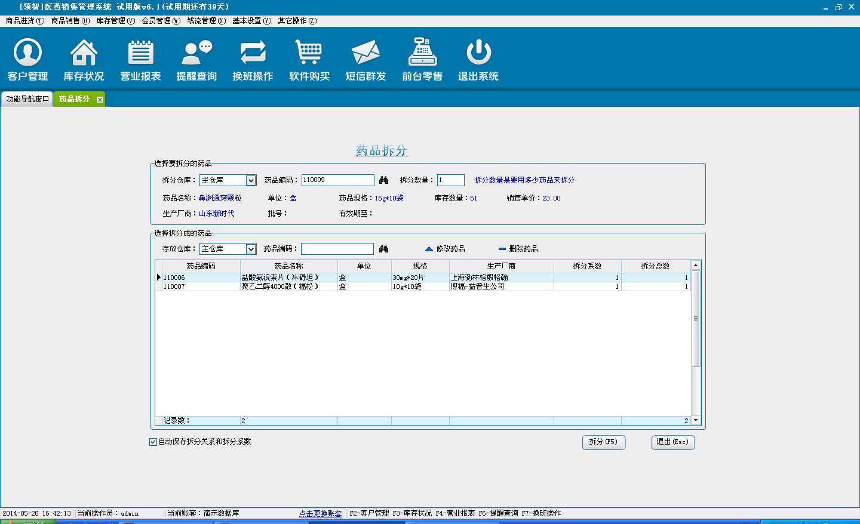
Task: Open the 库存管理 menu
Action: [115, 21]
